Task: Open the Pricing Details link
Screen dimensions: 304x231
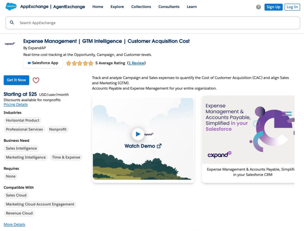Action: 16,105
